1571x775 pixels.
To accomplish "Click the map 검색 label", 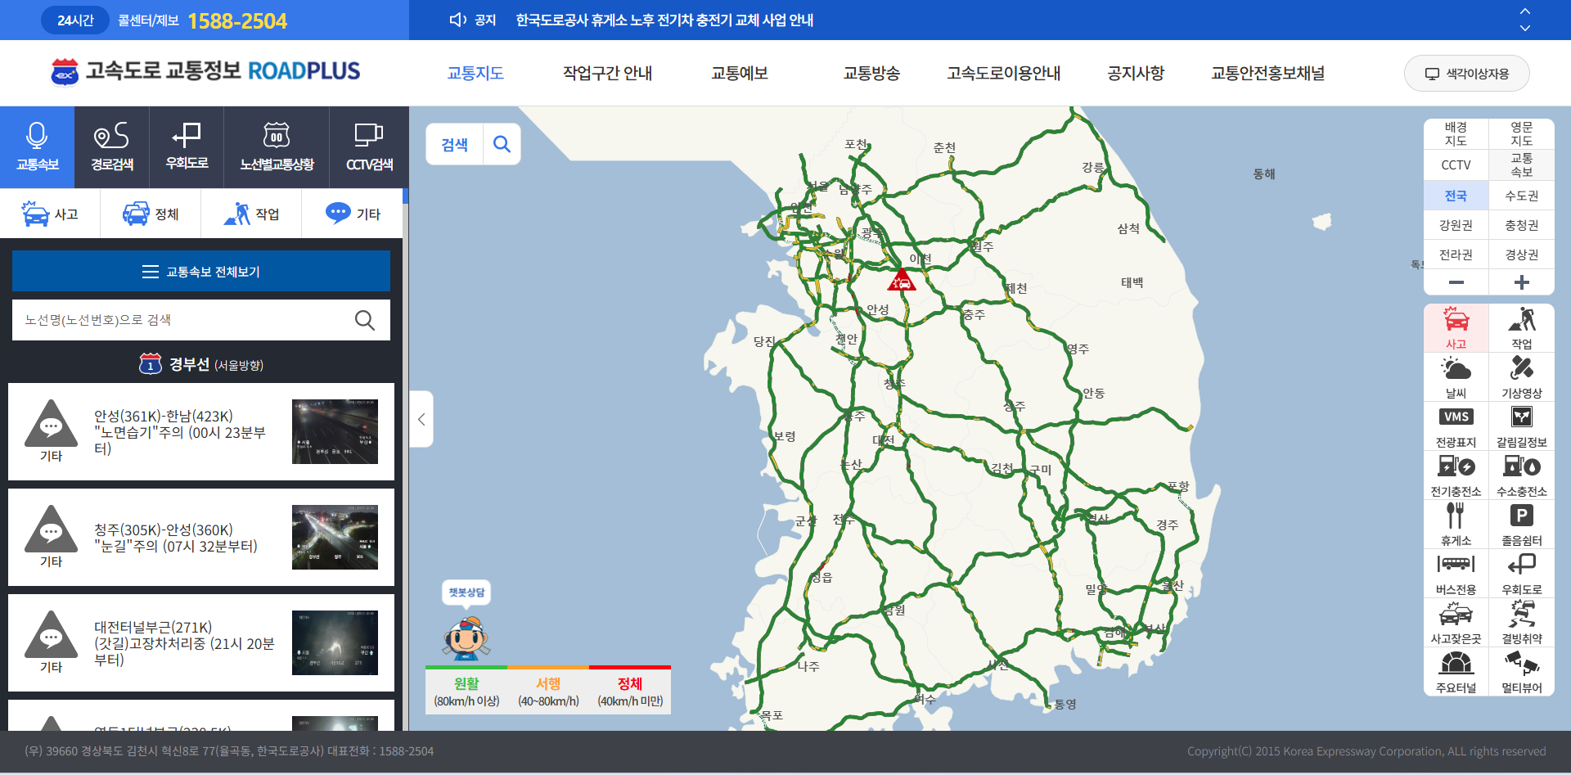I will coord(455,145).
